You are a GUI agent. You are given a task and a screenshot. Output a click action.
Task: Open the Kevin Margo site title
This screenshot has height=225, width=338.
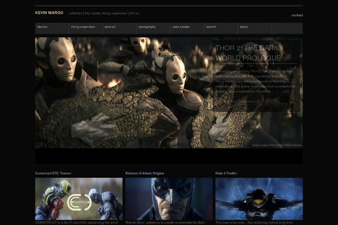pyautogui.click(x=49, y=13)
